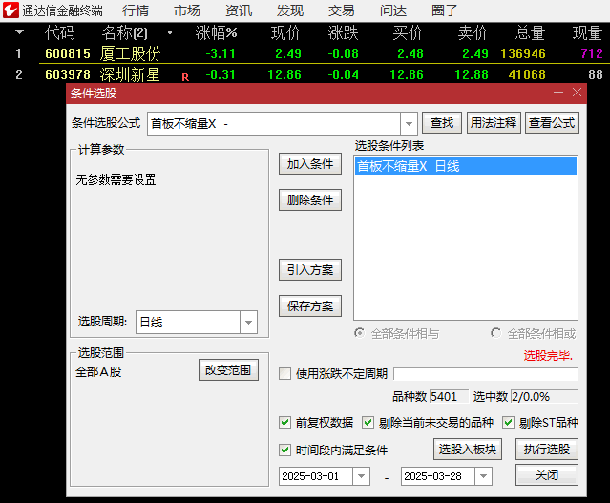
Task: Click 删除条件 button
Action: click(310, 199)
